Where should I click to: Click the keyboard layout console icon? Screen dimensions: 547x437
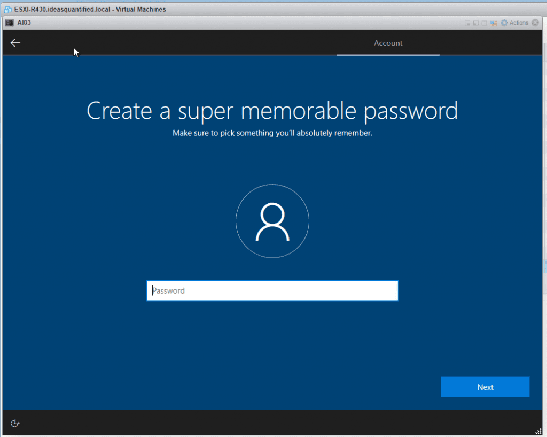tap(493, 23)
